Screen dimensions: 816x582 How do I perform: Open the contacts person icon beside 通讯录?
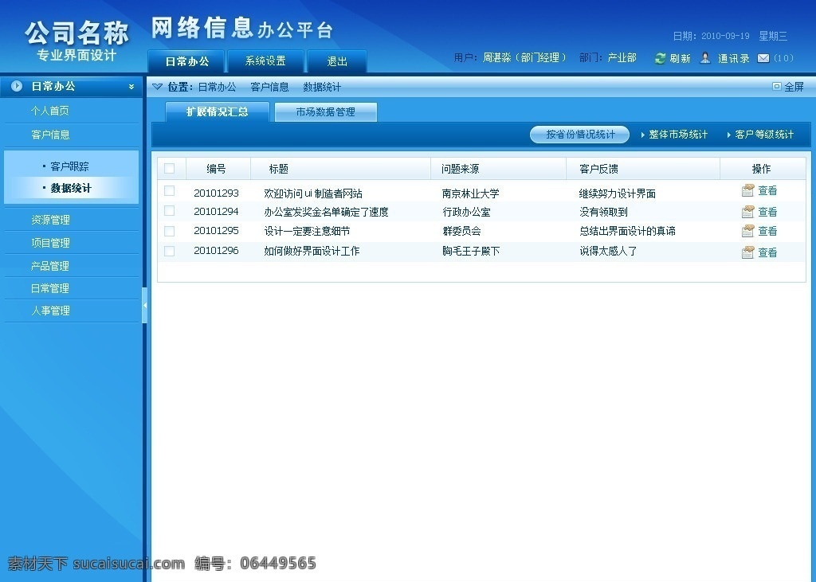(x=705, y=58)
